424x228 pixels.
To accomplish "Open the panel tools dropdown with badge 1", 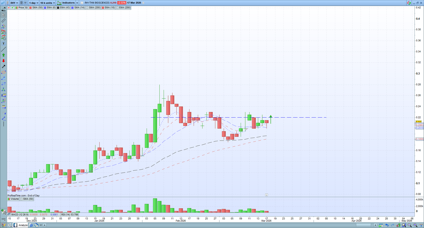I will coord(4,212).
